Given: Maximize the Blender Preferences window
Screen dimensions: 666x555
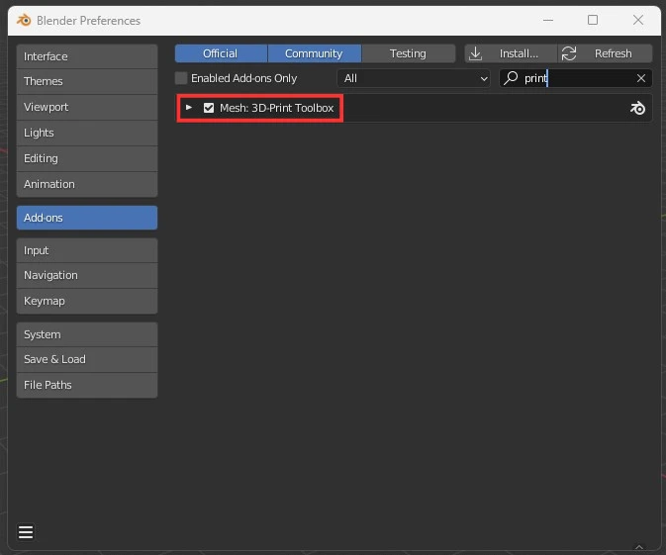Looking at the screenshot, I should [x=593, y=20].
